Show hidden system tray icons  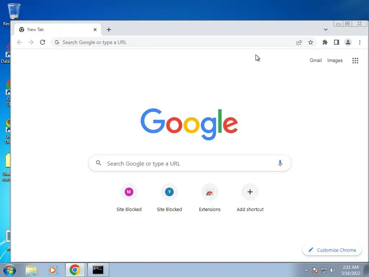point(306,270)
